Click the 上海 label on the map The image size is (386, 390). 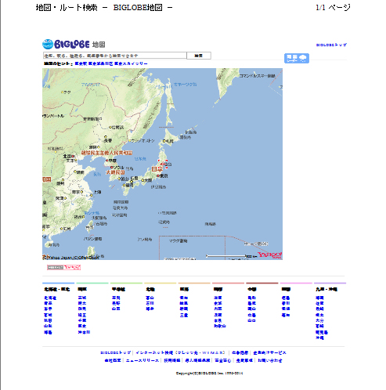(98, 192)
